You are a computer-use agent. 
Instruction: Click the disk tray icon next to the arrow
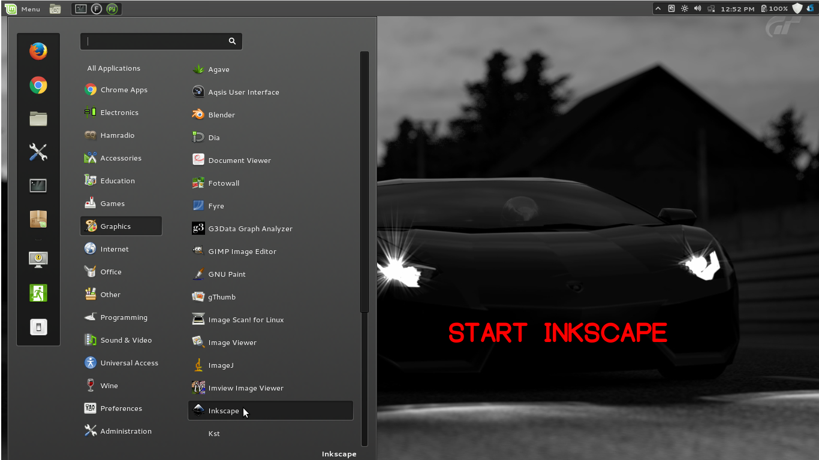pyautogui.click(x=672, y=8)
